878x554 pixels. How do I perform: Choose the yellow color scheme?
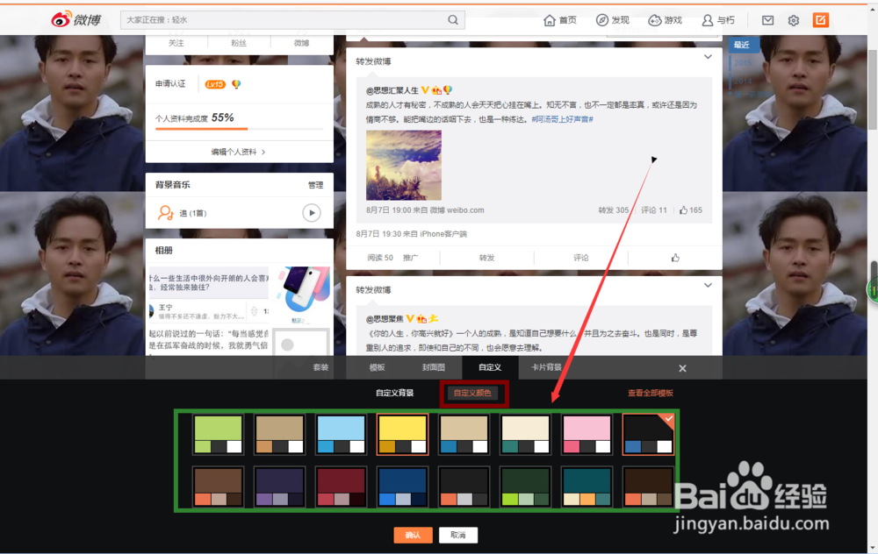403,435
